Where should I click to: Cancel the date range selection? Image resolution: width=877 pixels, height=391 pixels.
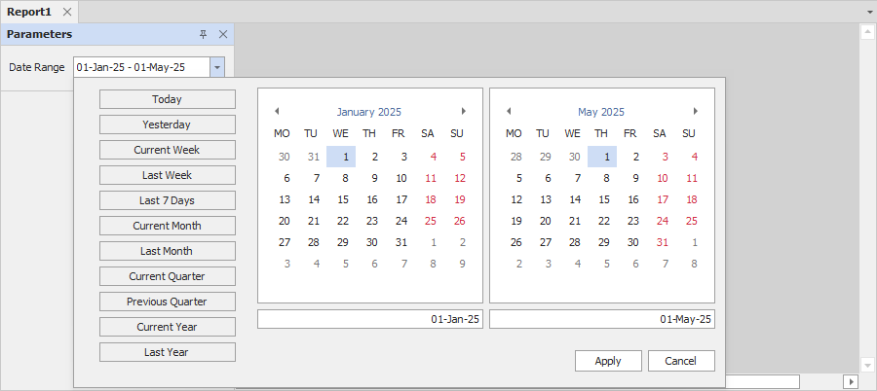[681, 361]
